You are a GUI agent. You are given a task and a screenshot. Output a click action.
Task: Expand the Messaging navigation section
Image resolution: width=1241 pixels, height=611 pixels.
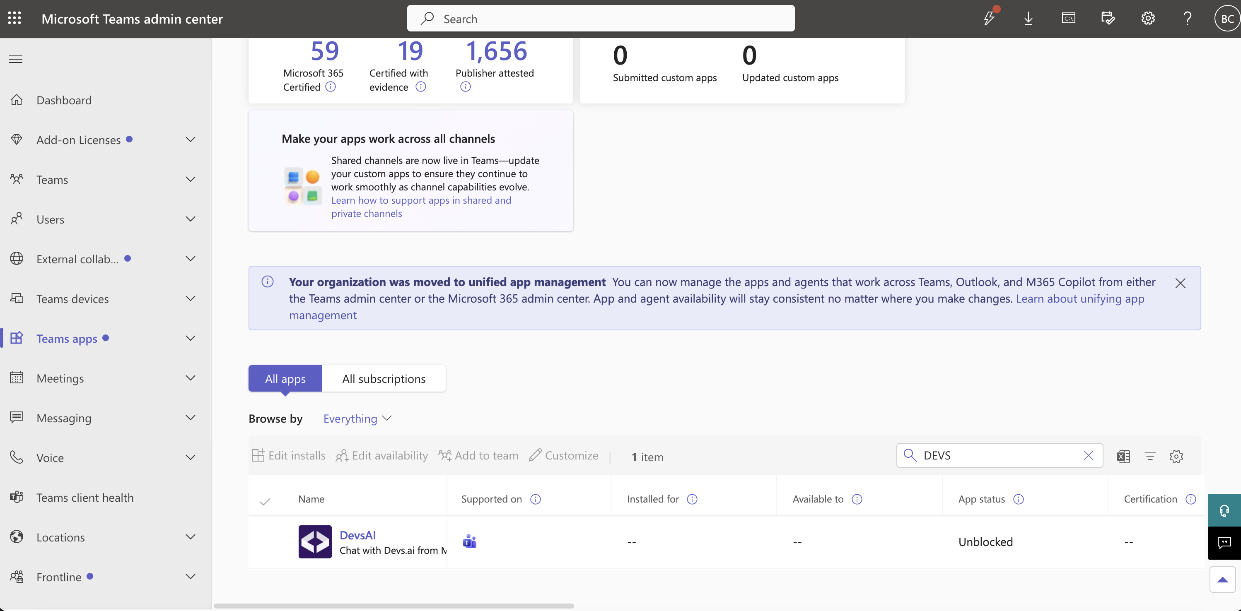(191, 417)
